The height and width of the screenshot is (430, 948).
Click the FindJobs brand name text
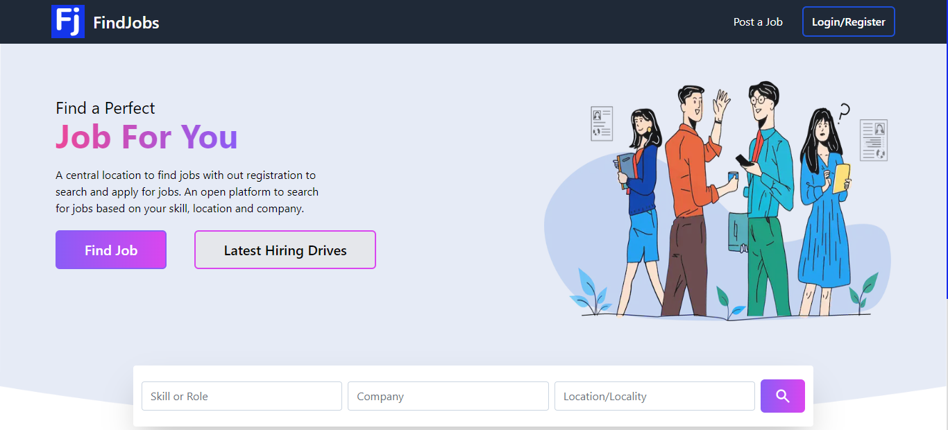point(126,21)
